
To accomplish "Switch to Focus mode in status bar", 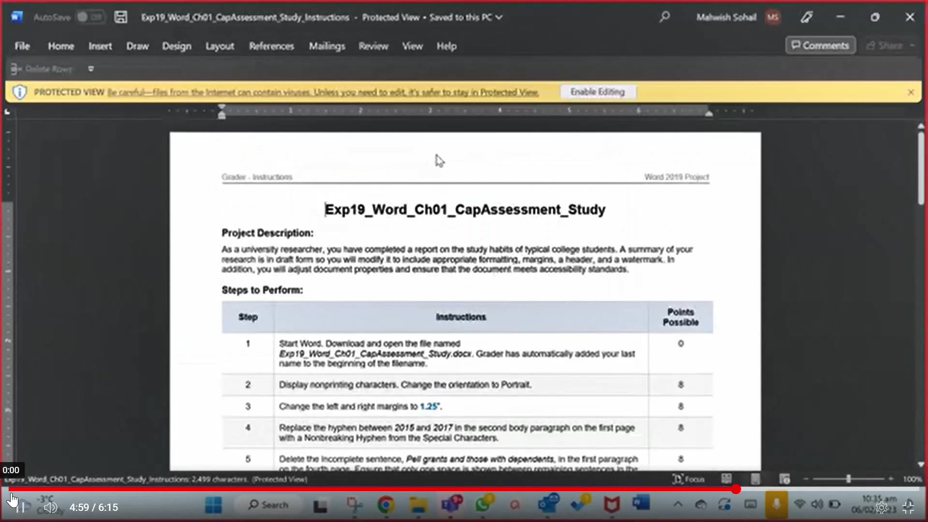I will [x=688, y=479].
